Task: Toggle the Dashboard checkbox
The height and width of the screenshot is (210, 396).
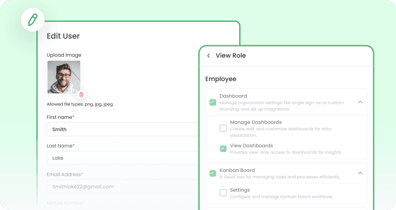Action: 212,102
